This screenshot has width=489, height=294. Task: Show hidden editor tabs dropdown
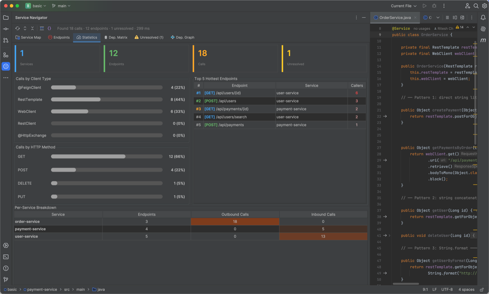pos(438,17)
